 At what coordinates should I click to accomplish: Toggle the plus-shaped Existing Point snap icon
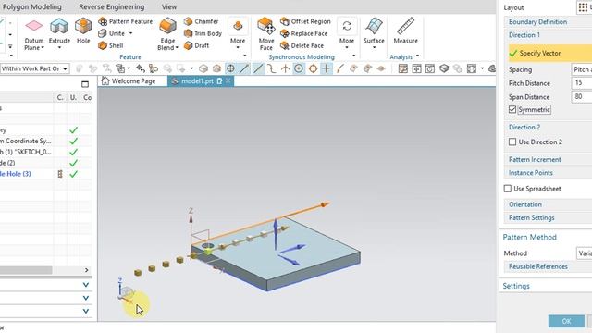point(327,68)
